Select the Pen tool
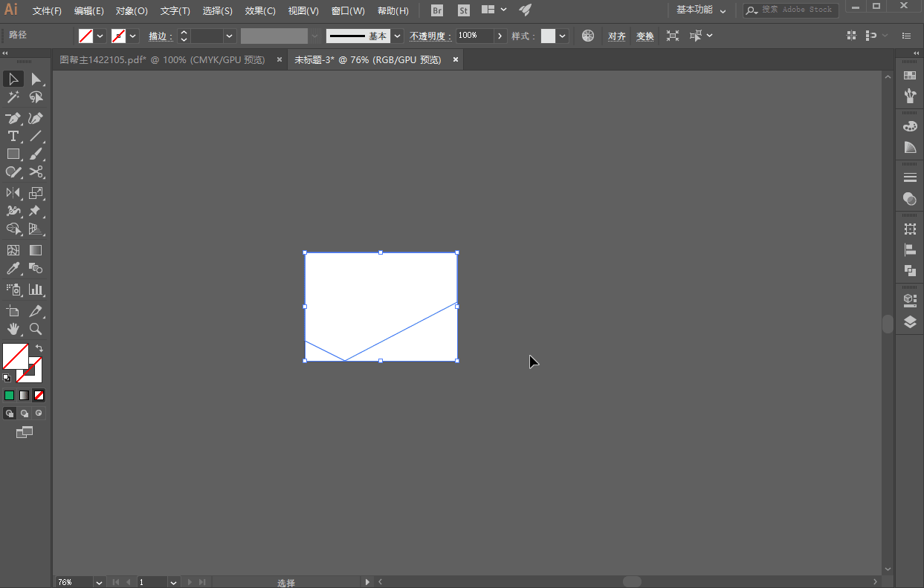This screenshot has width=924, height=588. click(x=13, y=118)
